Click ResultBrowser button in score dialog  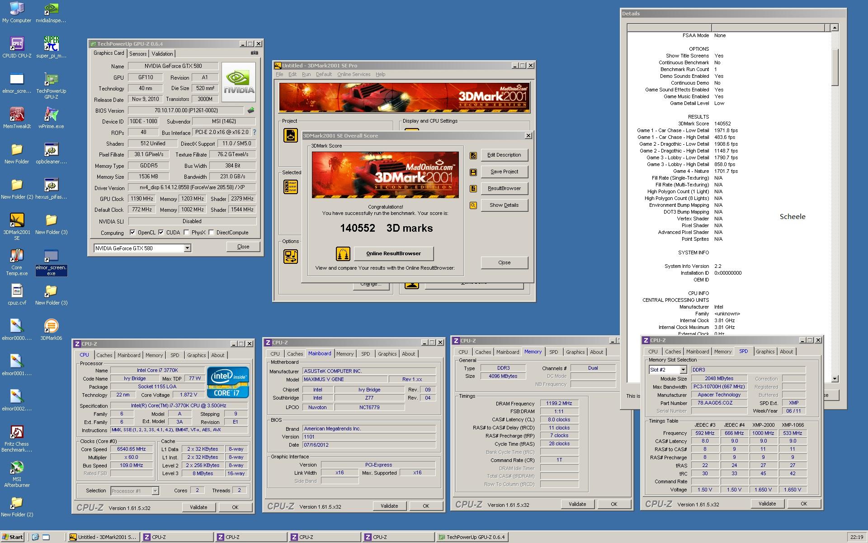click(x=504, y=188)
